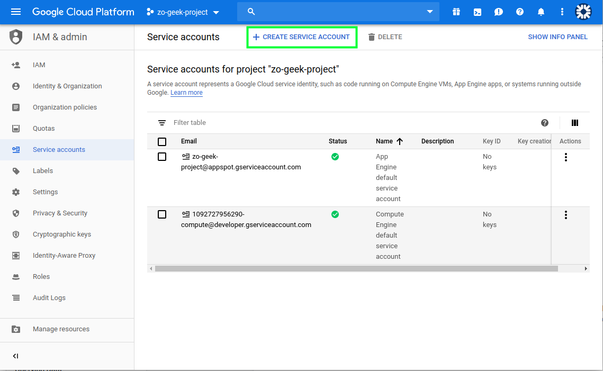
Task: Click the top search input field
Action: (338, 12)
